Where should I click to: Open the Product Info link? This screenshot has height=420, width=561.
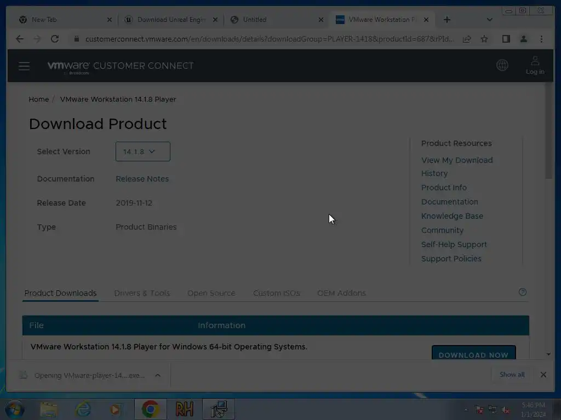tap(444, 188)
